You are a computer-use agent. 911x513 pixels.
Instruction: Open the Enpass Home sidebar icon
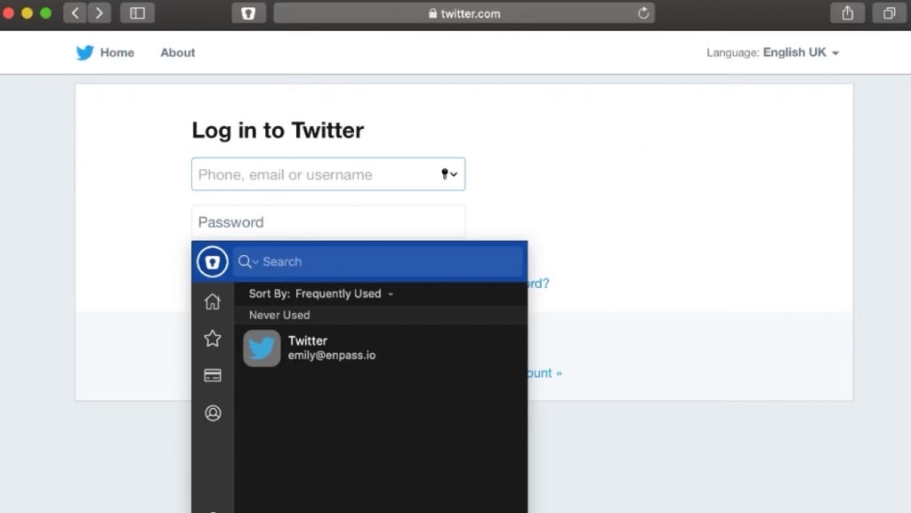pos(213,301)
